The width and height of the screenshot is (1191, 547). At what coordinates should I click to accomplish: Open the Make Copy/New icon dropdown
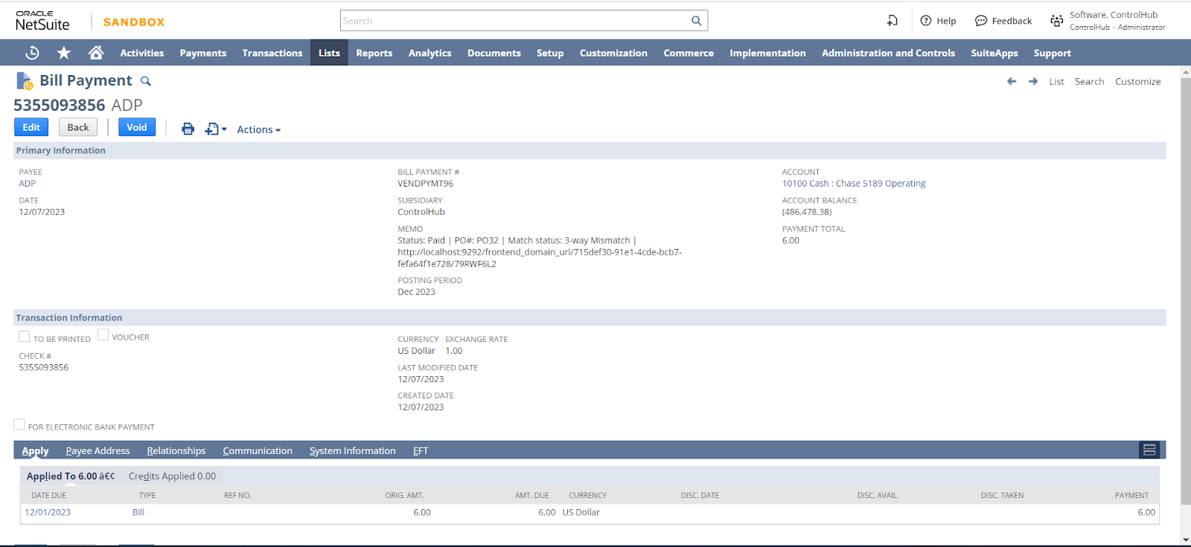[215, 129]
